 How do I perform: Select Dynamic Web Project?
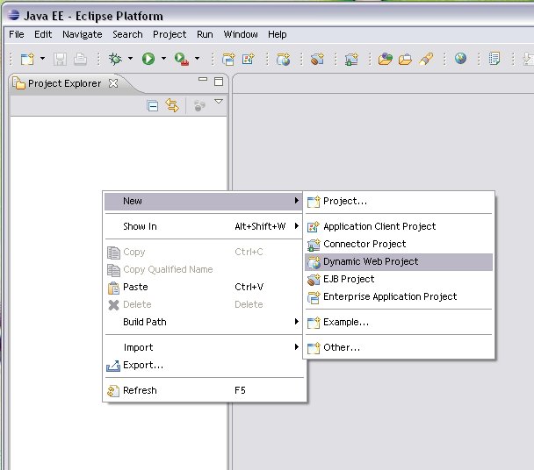click(399, 262)
